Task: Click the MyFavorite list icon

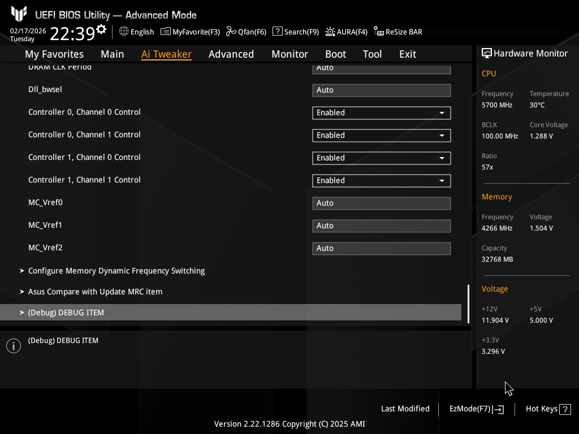Action: pyautogui.click(x=166, y=32)
